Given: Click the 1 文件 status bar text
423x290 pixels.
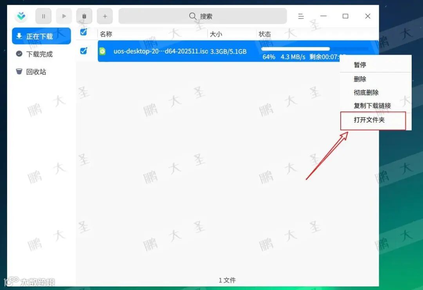Looking at the screenshot, I should pyautogui.click(x=227, y=280).
